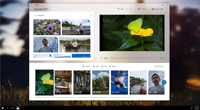This screenshot has height=110, width=200.
Task: Click the Photos app taskbar icon
Action: 18,108
